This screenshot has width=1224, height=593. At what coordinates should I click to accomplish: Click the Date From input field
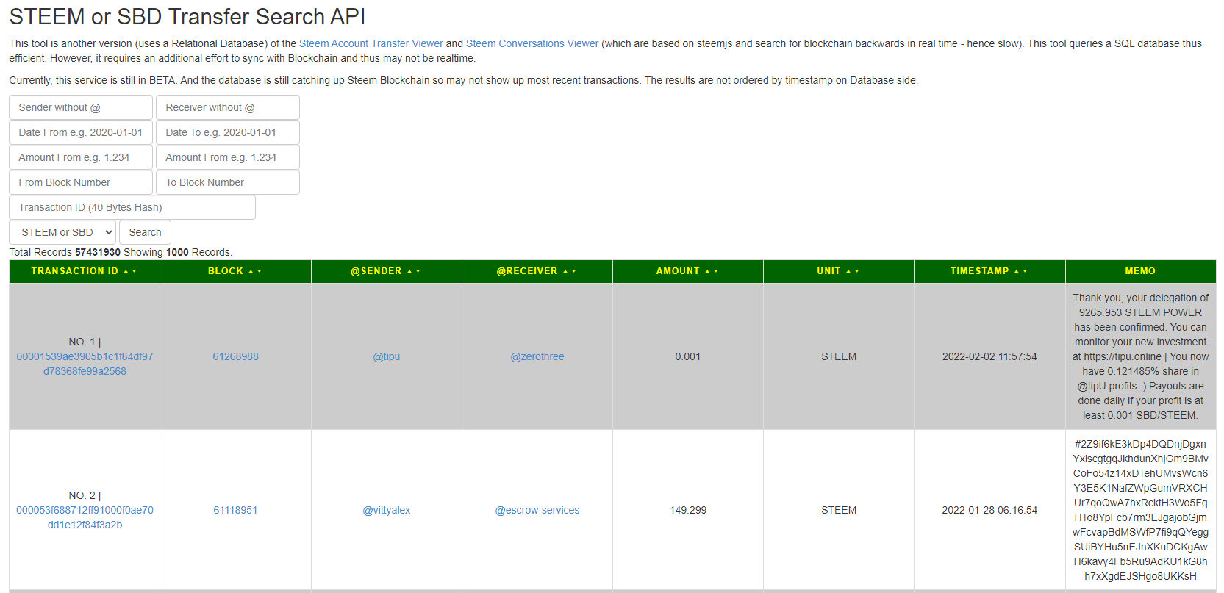pyautogui.click(x=81, y=132)
